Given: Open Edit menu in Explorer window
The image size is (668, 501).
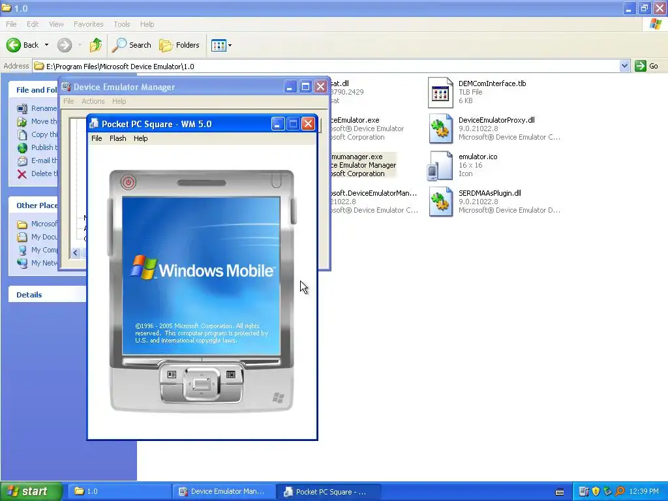Looking at the screenshot, I should pyautogui.click(x=33, y=24).
